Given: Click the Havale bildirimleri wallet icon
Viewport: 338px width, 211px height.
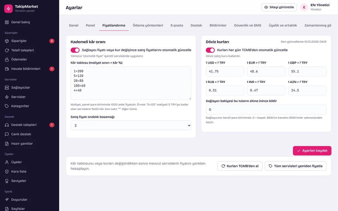Looking at the screenshot, I should tap(7, 69).
